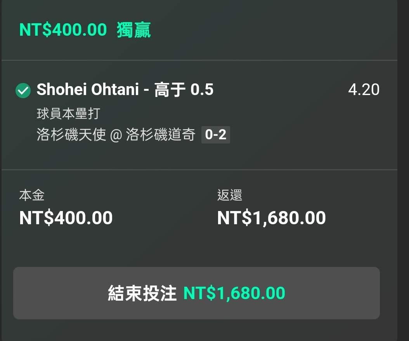This screenshot has width=409, height=341.
Task: Open the 洛杉磯天使 team name
Action: (71, 135)
